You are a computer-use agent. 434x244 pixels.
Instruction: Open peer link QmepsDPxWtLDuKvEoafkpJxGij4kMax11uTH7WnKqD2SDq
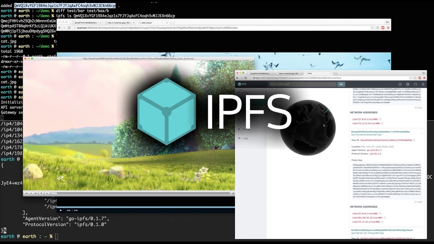[380, 132]
